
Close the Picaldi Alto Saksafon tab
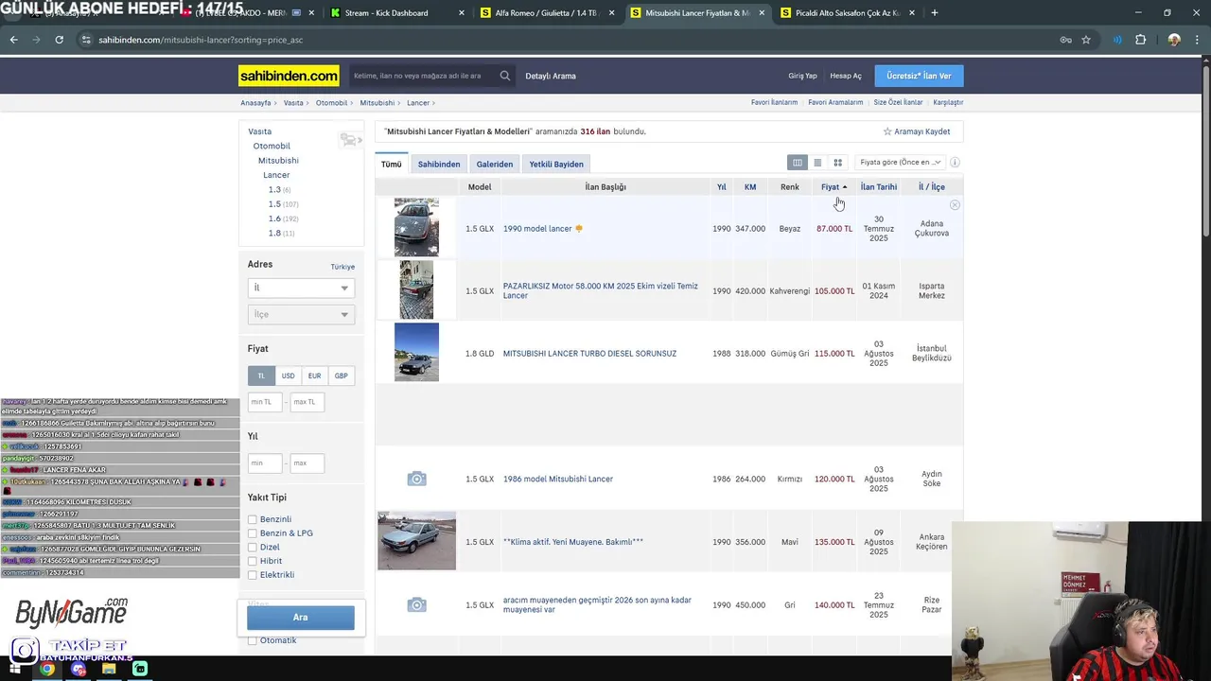coord(910,13)
